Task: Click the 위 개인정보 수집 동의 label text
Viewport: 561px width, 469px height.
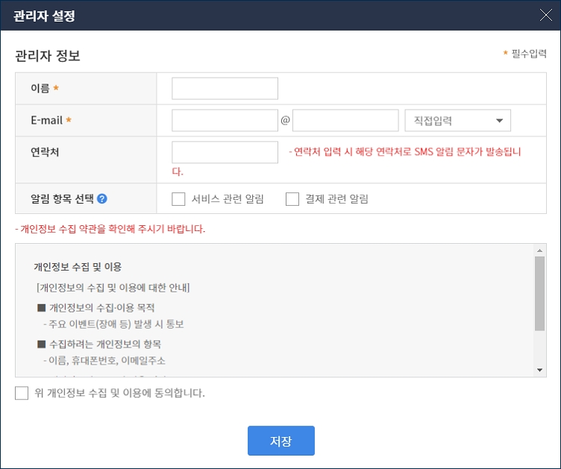Action: pyautogui.click(x=119, y=393)
